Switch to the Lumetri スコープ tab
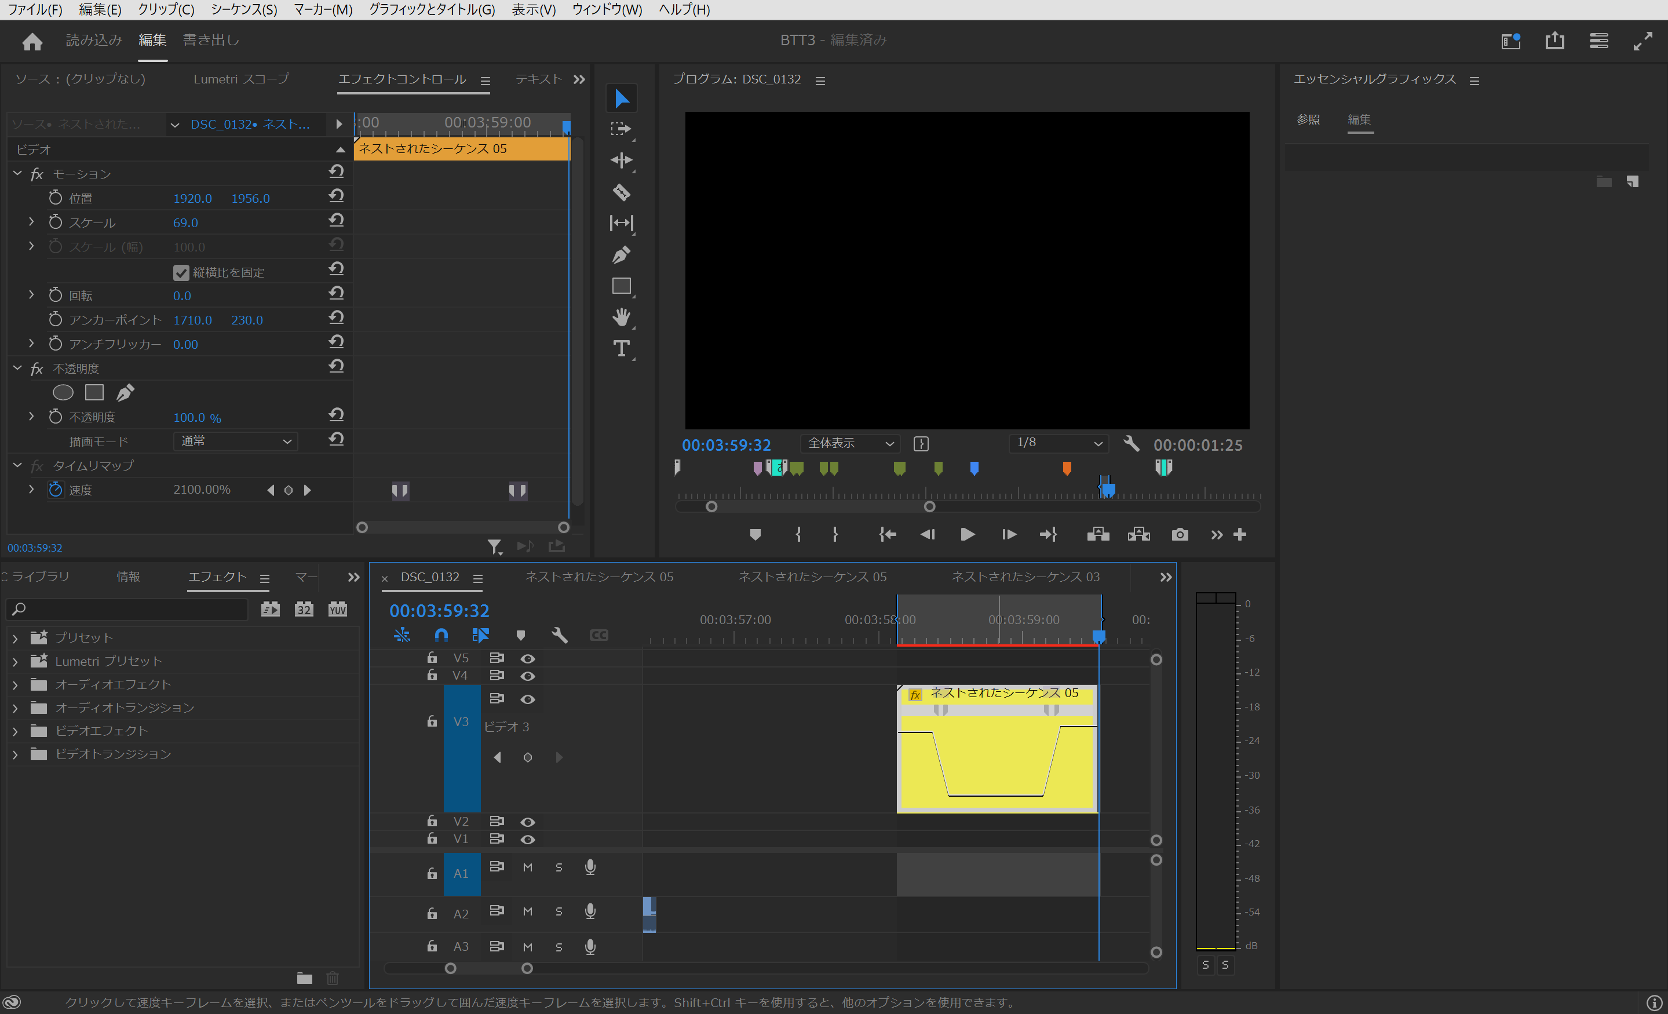Screen dimensions: 1668x1014 pos(241,79)
